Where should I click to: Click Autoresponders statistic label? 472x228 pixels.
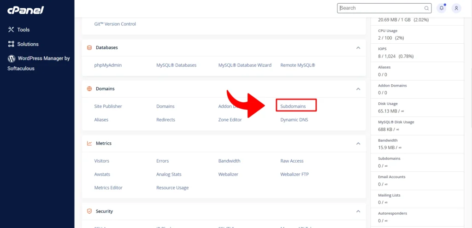(393, 213)
